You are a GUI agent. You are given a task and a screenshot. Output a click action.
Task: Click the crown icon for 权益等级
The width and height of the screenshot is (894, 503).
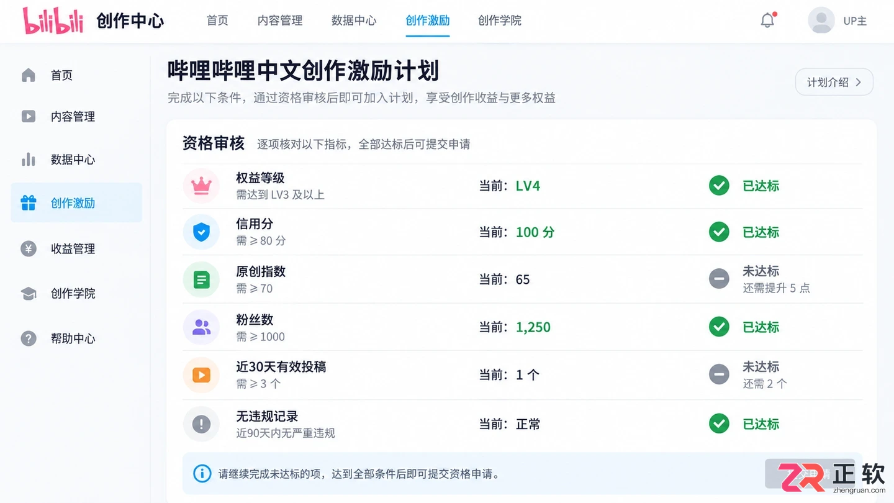201,186
